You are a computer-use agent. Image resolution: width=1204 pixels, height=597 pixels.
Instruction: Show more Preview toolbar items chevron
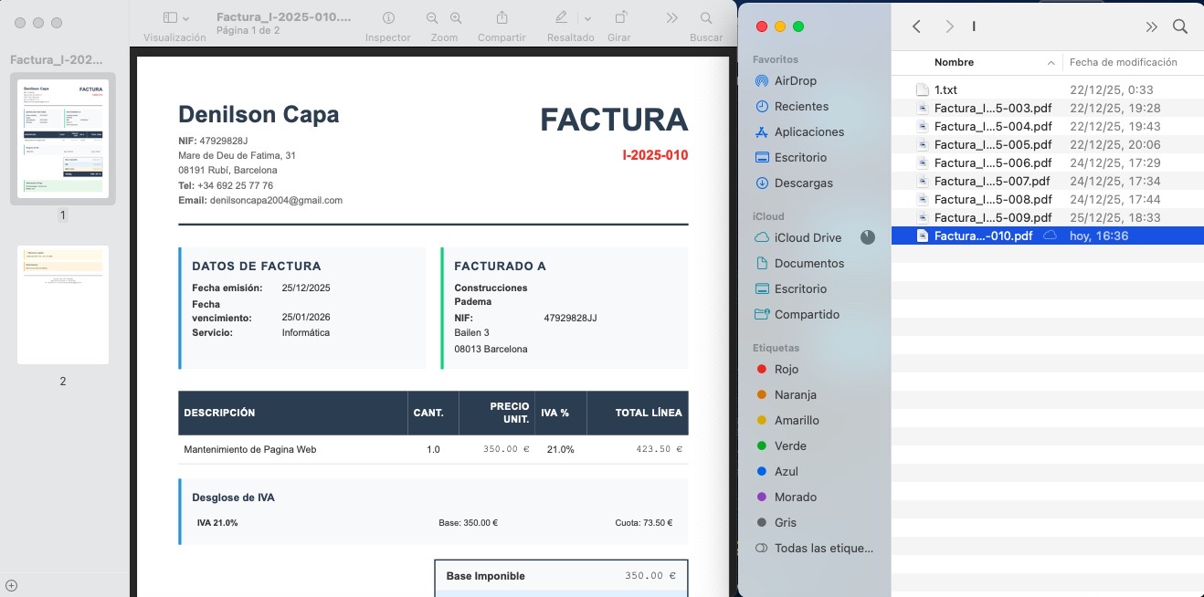[x=672, y=18]
